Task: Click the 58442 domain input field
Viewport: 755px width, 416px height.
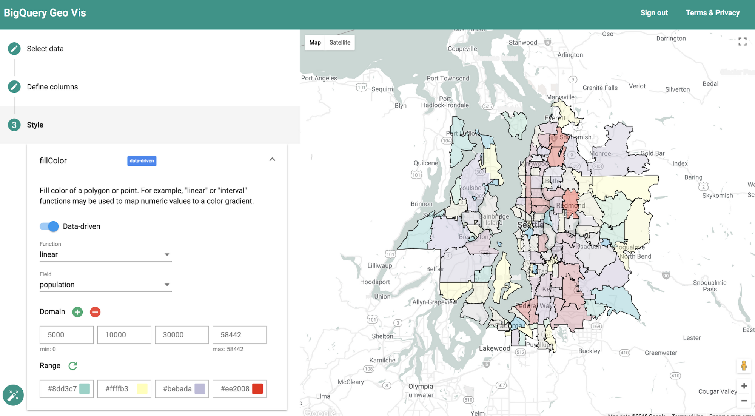Action: pyautogui.click(x=239, y=335)
